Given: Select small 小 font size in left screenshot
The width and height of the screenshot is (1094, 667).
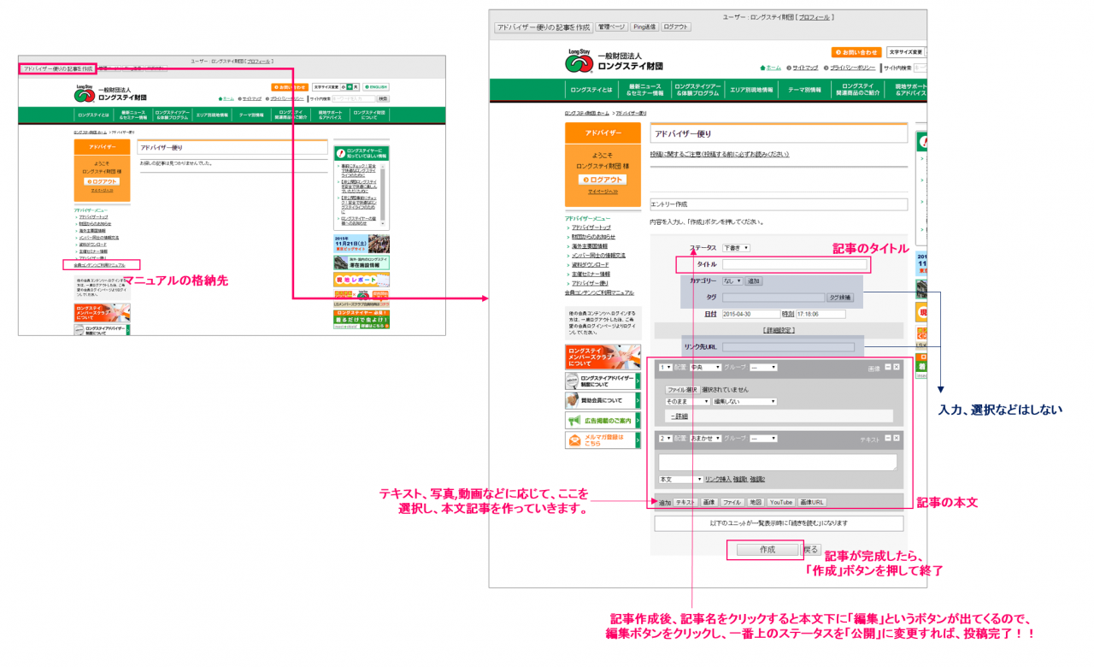Looking at the screenshot, I should point(344,87).
